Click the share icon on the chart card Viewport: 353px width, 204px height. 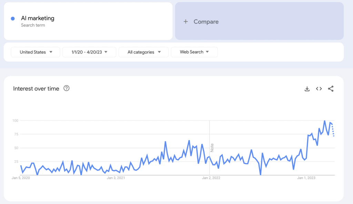tap(331, 89)
